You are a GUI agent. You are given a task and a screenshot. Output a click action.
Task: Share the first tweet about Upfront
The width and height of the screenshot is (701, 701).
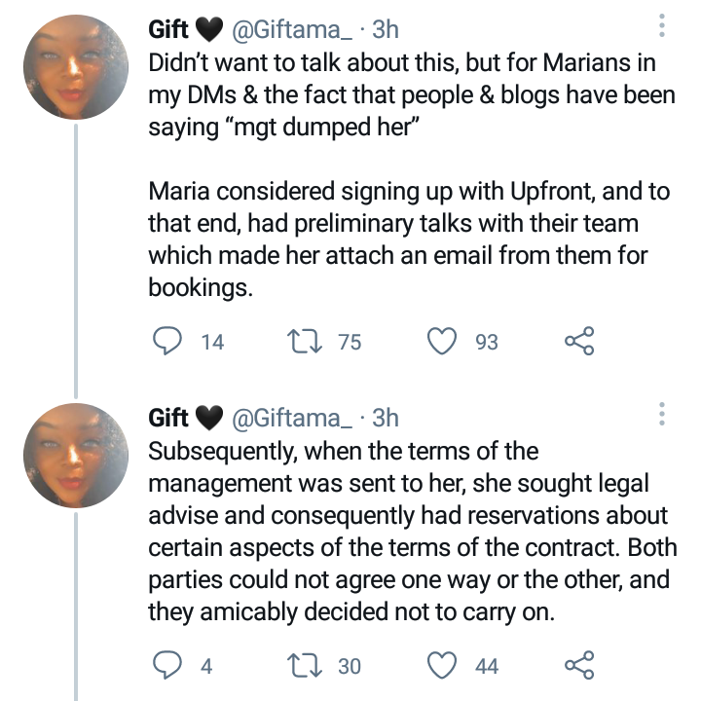[579, 341]
